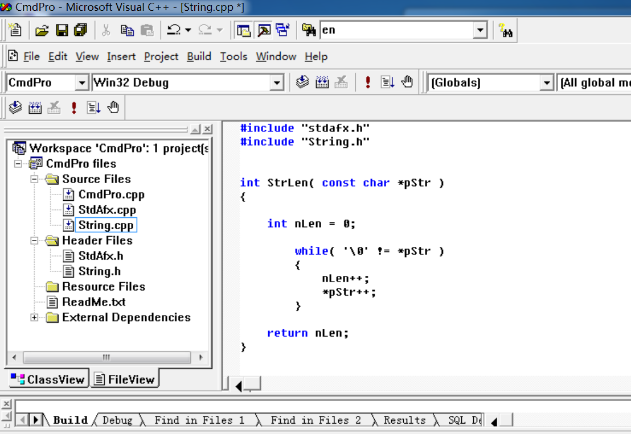This screenshot has height=434, width=631.
Task: Click the red Execute icon in the lower minibar
Action: coord(73,108)
